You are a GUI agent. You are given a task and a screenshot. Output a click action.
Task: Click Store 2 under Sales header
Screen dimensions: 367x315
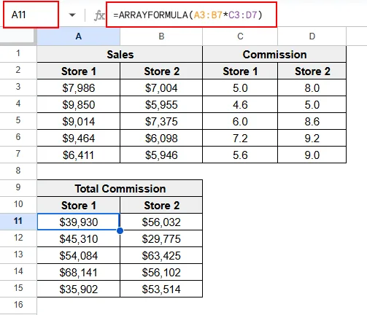click(161, 71)
